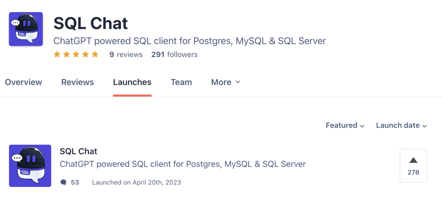Viewport: 443px width, 207px height.
Task: Open the SQL Chat launch thumbnail image
Action: pos(30,166)
